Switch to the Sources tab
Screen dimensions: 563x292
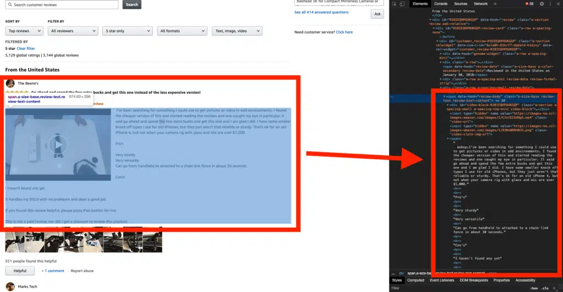click(x=461, y=4)
